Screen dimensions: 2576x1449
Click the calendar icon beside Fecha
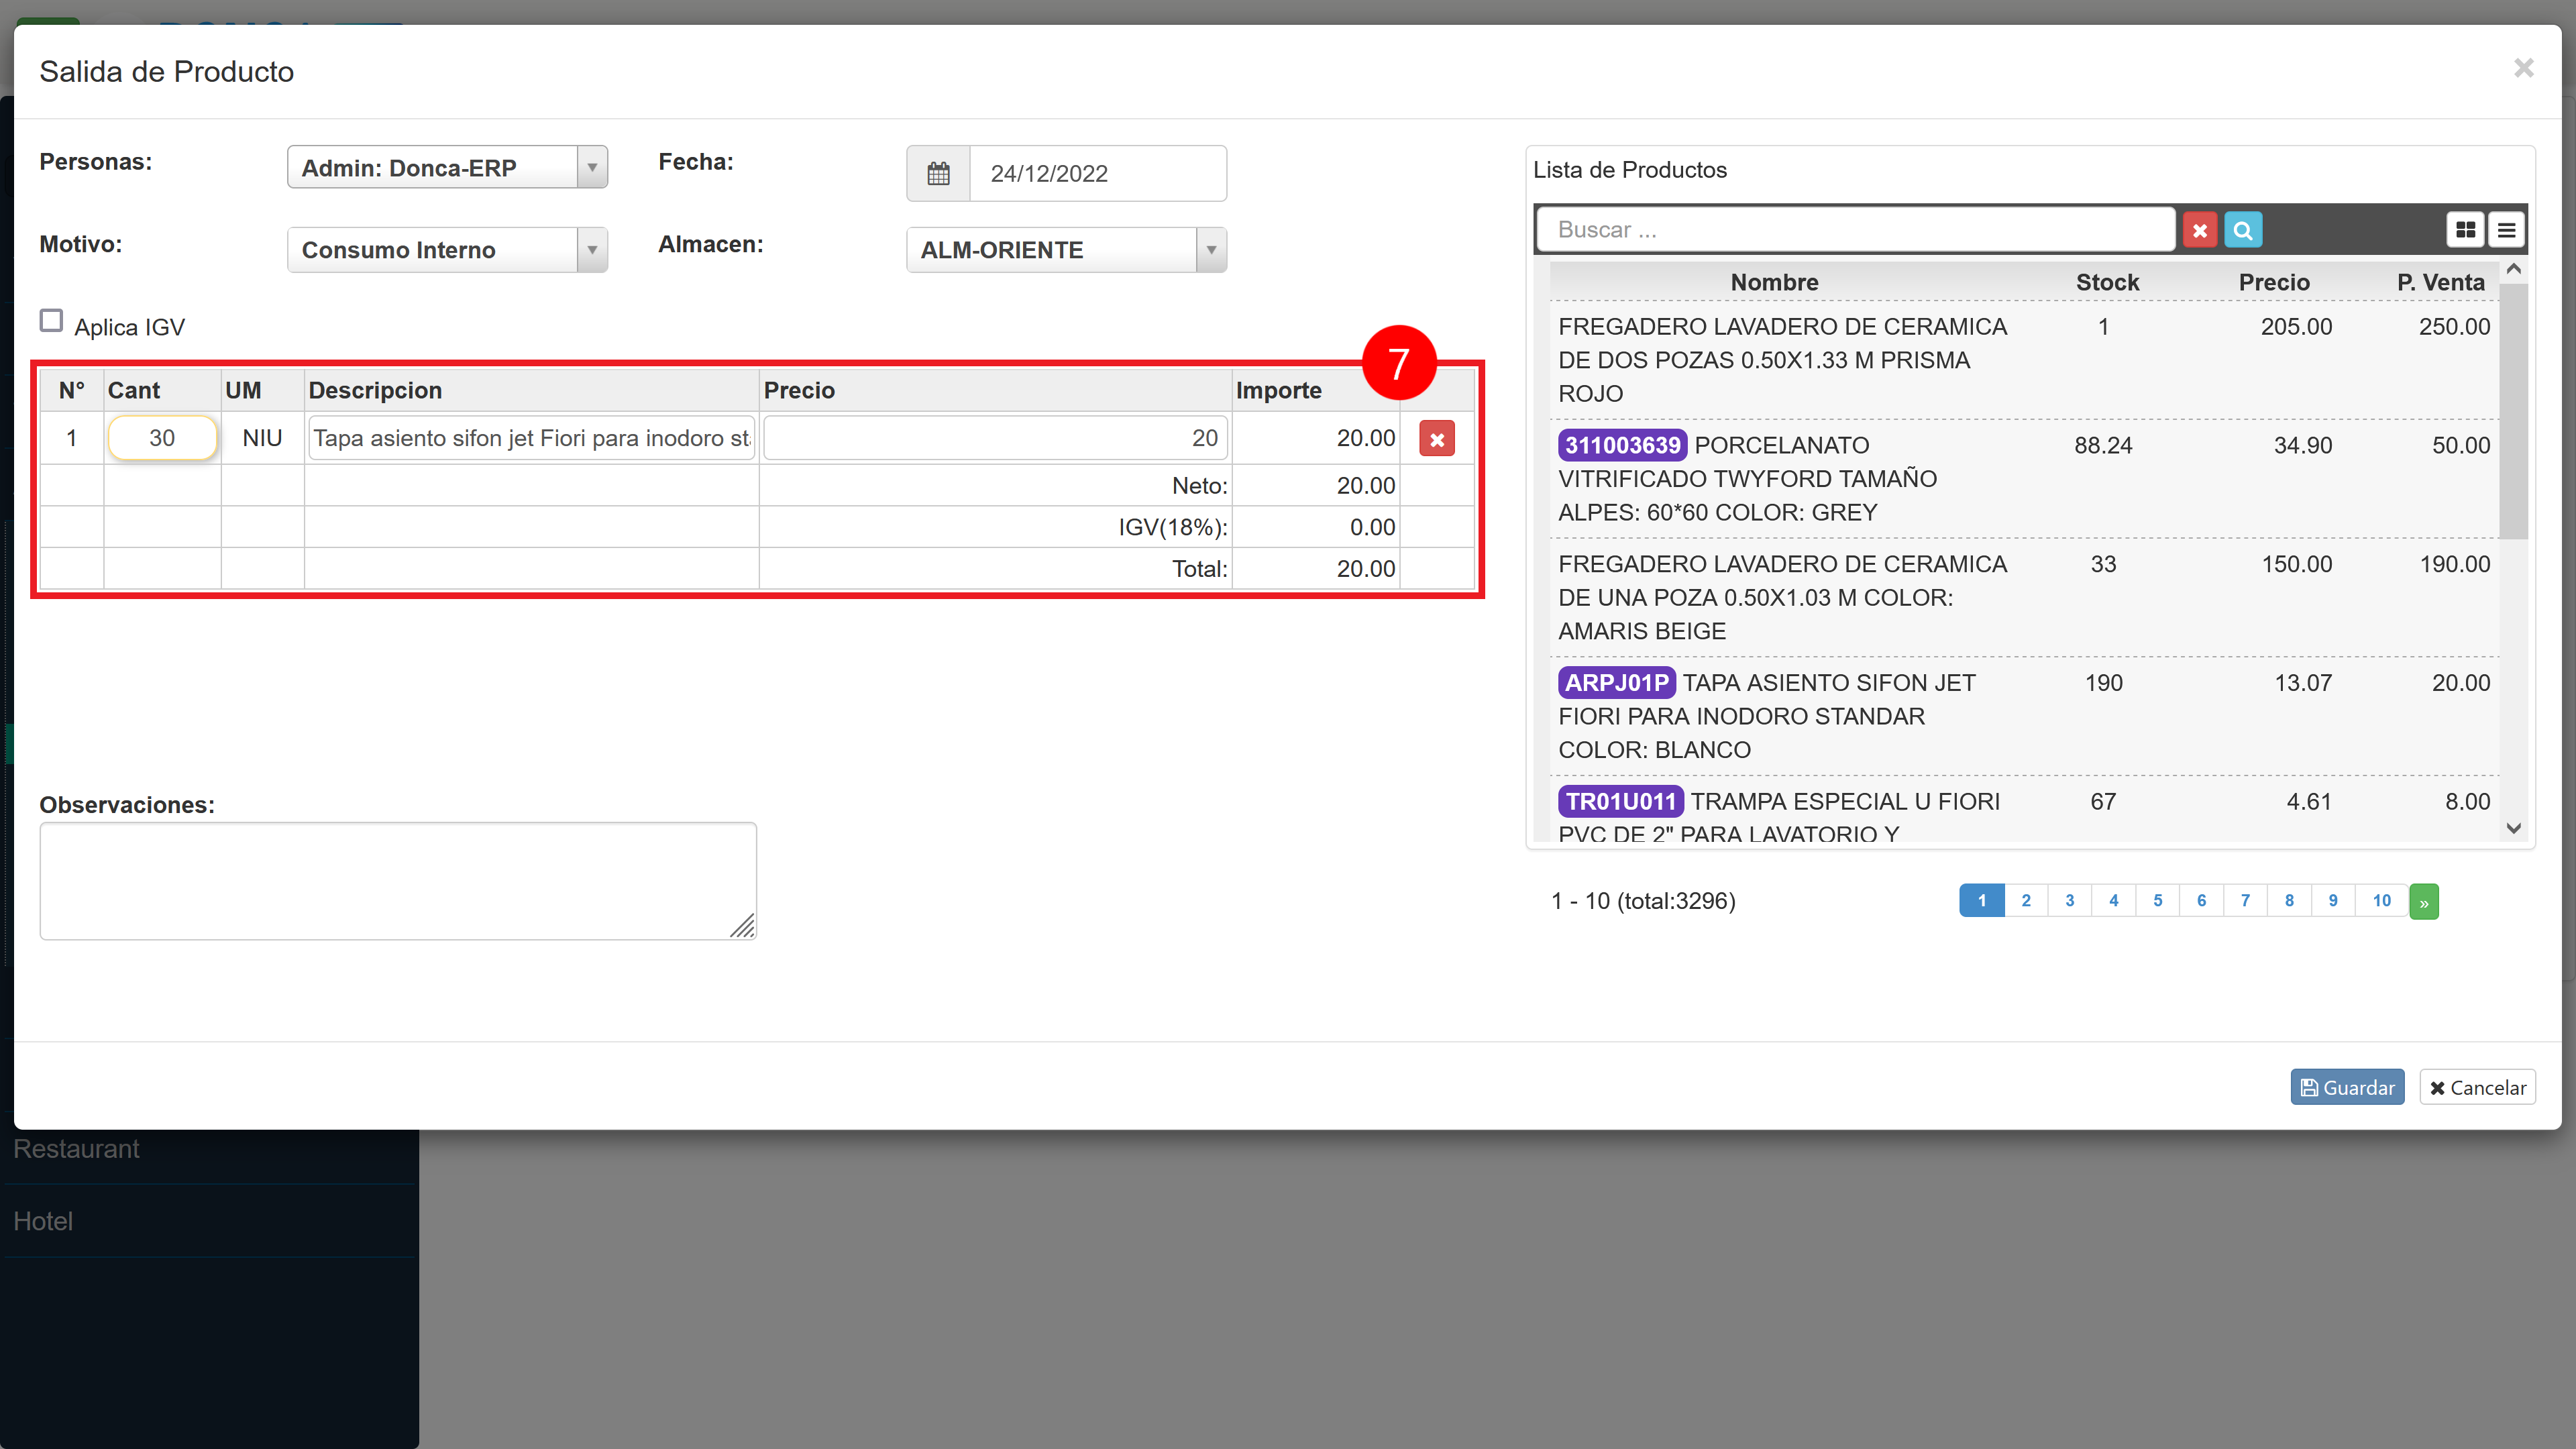coord(938,173)
